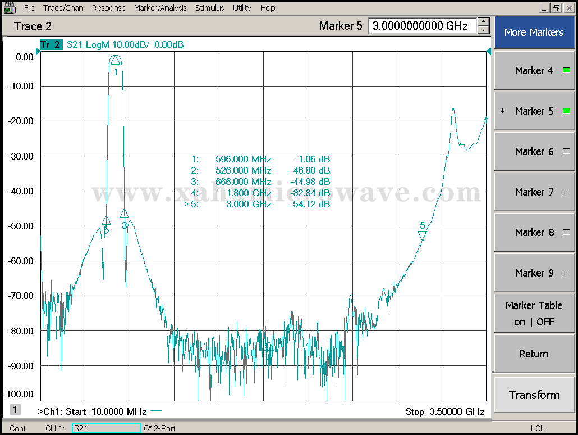Click the reference level marker left of graph
Viewport: 578px width, 435px height.
38,52
